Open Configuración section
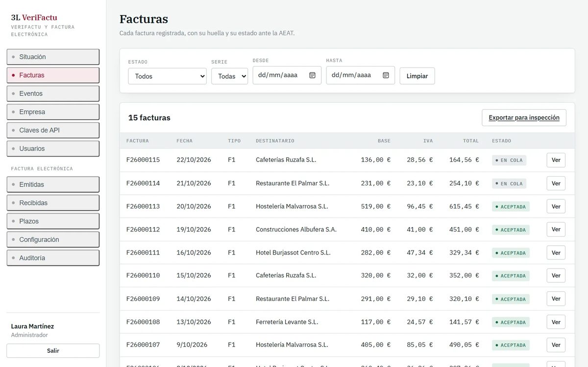The width and height of the screenshot is (588, 367). point(53,240)
